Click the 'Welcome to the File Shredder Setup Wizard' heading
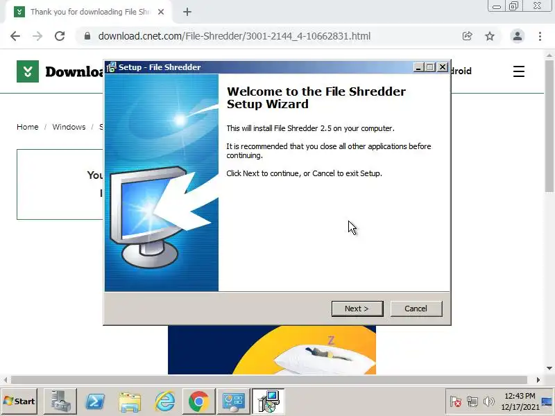The height and width of the screenshot is (416, 555). pyautogui.click(x=316, y=98)
